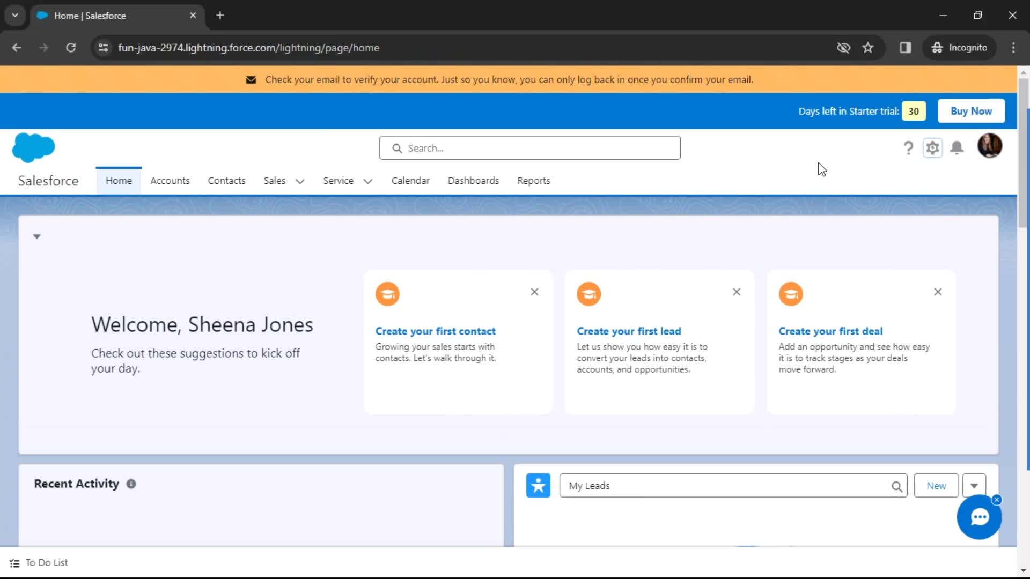
Task: Select the Home tab
Action: tap(119, 181)
